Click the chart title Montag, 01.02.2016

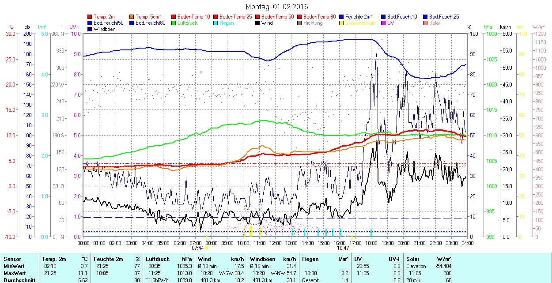(x=276, y=7)
